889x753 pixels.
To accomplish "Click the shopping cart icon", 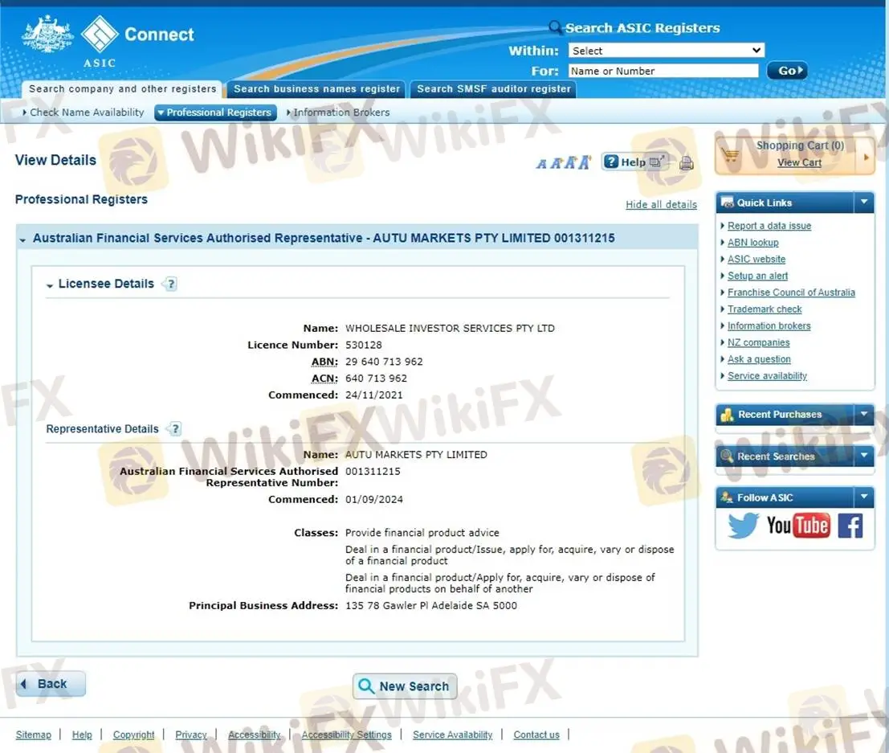I will point(732,155).
